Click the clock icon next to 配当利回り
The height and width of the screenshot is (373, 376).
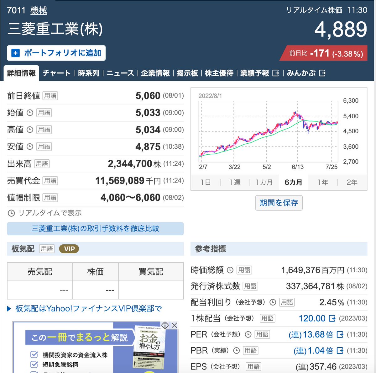273,302
